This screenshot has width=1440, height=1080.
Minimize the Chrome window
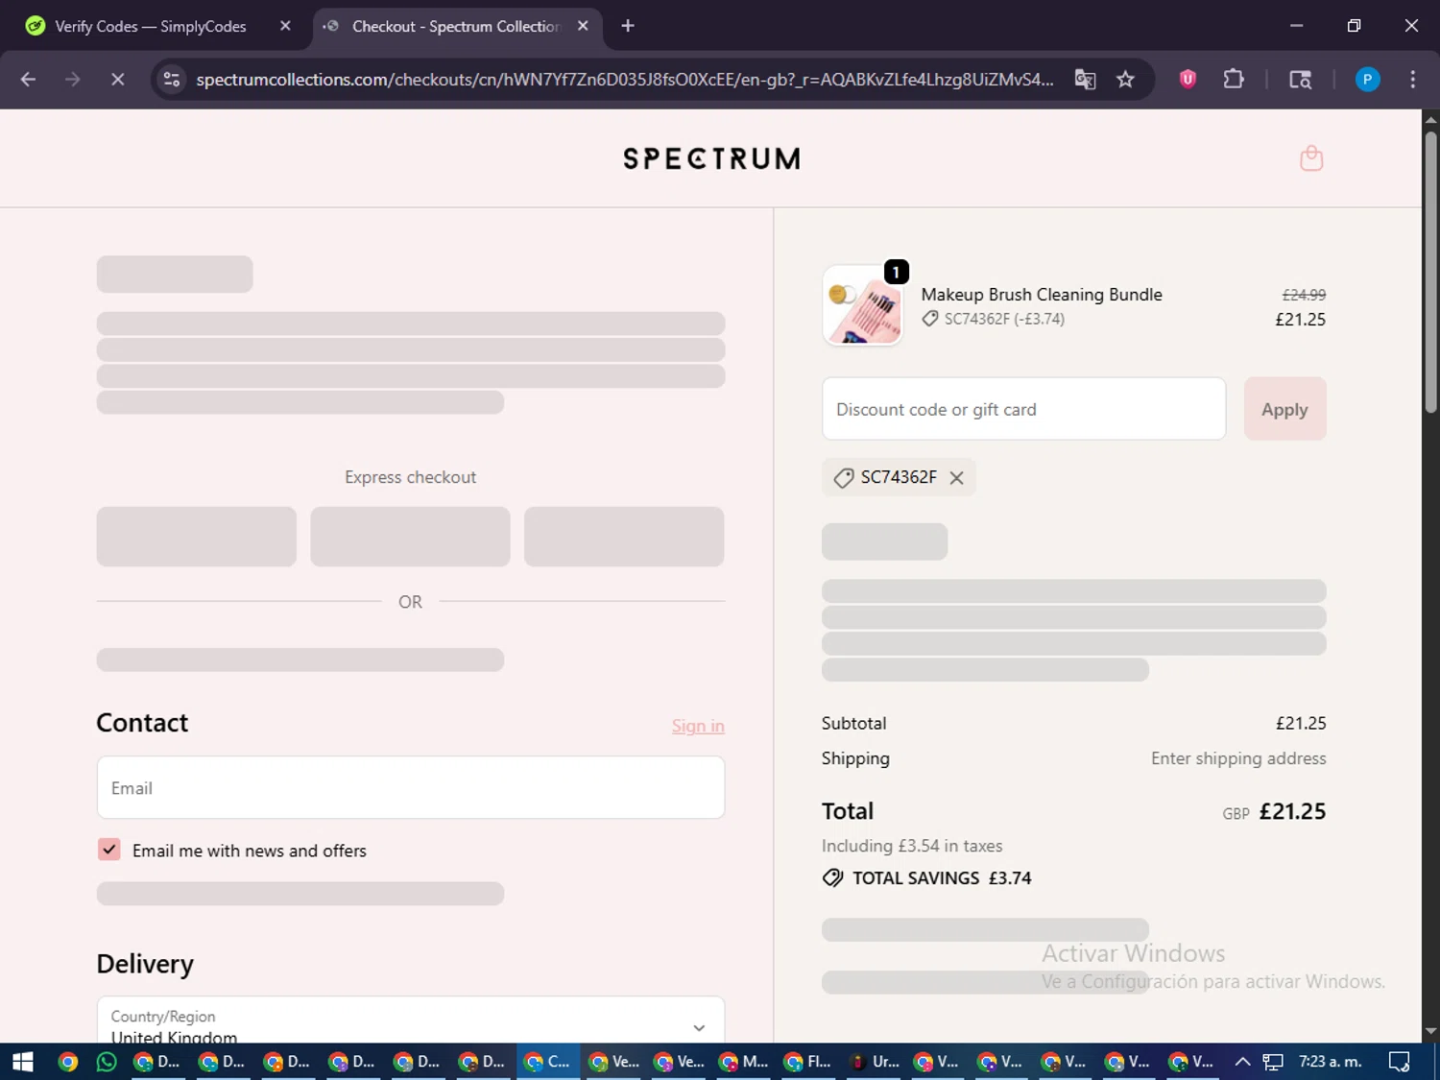coord(1296,26)
